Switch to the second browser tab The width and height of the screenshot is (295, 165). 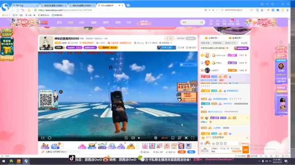(x=54, y=5)
